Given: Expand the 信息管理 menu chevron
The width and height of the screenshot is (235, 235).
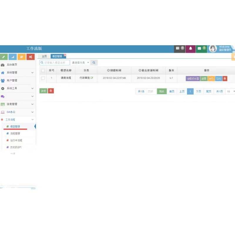Looking at the screenshot, I should pyautogui.click(x=32, y=104).
